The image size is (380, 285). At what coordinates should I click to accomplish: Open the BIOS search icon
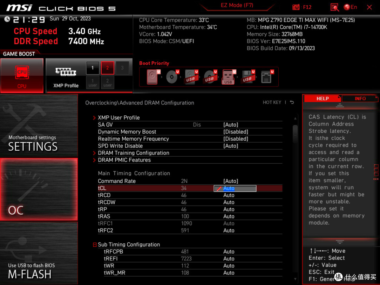tap(335, 7)
